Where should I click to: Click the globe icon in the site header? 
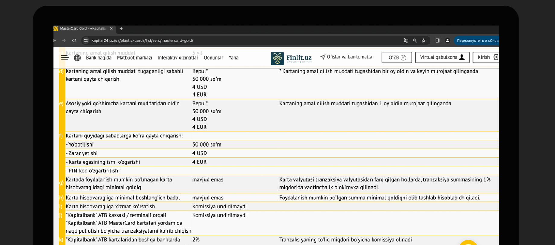coord(77,58)
